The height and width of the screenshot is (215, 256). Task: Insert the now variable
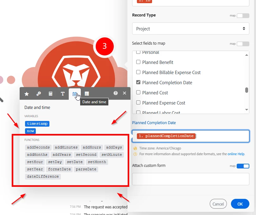pos(30,131)
